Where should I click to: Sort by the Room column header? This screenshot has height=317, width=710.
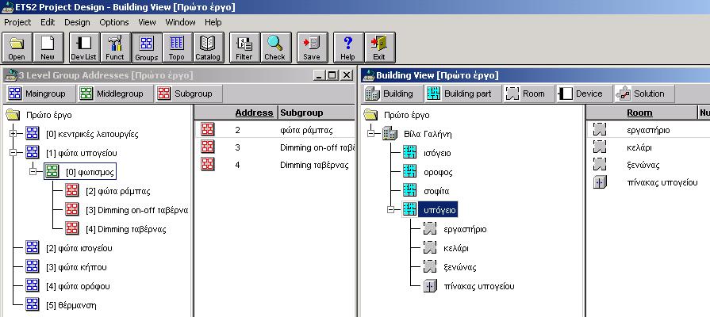pyautogui.click(x=639, y=113)
